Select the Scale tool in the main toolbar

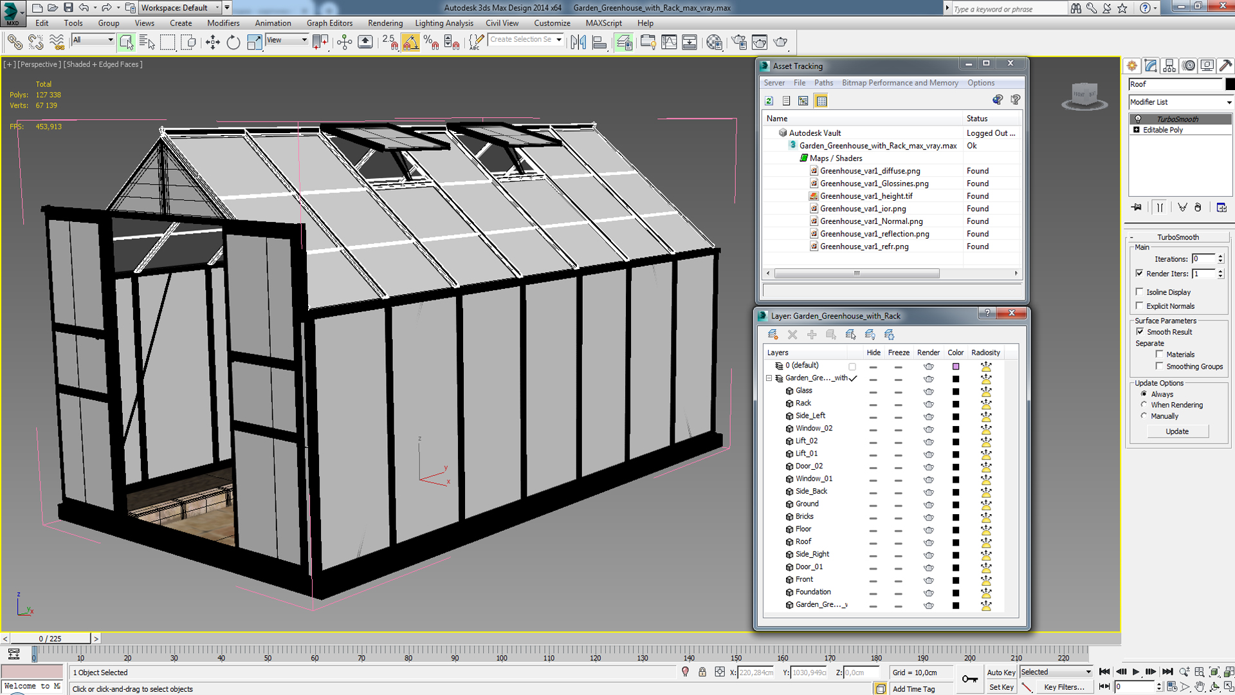tap(254, 42)
